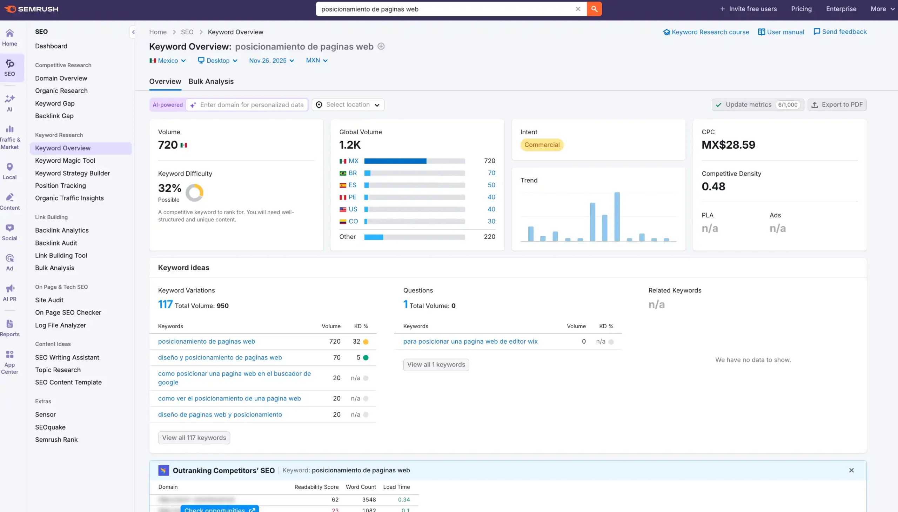Open the AI section in left rail
The height and width of the screenshot is (512, 898).
tap(9, 103)
